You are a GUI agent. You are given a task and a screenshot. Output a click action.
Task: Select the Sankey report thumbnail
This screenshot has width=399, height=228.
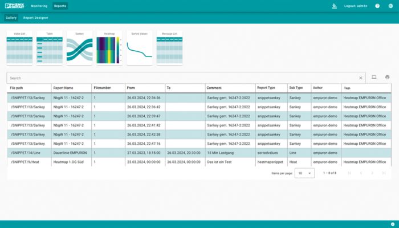[x=80, y=48]
